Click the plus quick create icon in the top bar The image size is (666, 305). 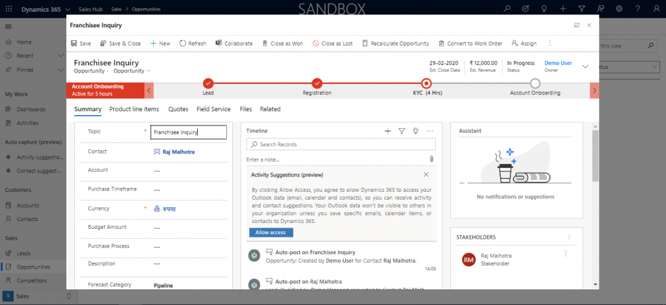pos(563,8)
